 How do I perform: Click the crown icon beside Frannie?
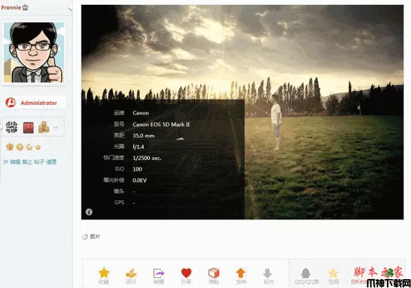(x=25, y=8)
